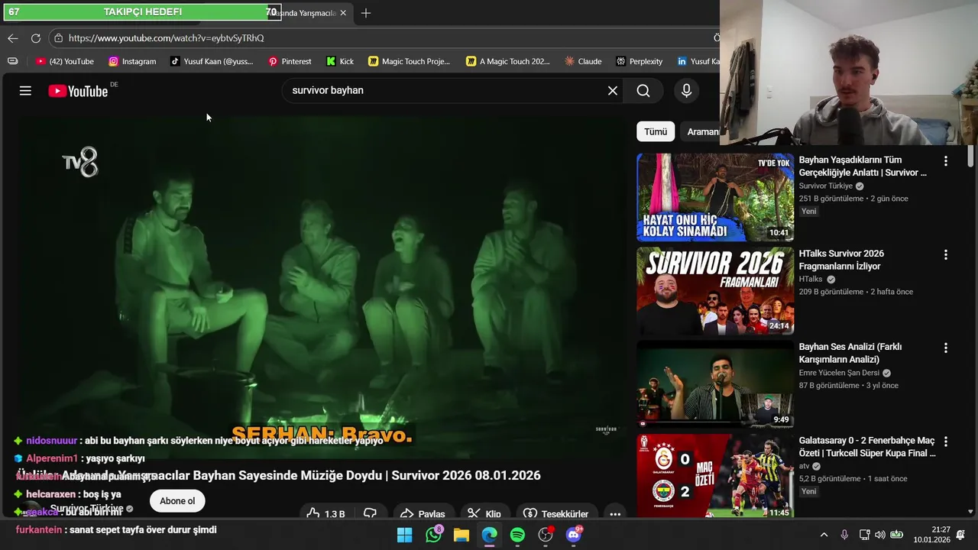Like the video (1,3 B thumbs up)
This screenshot has height=550, width=978.
(x=325, y=513)
